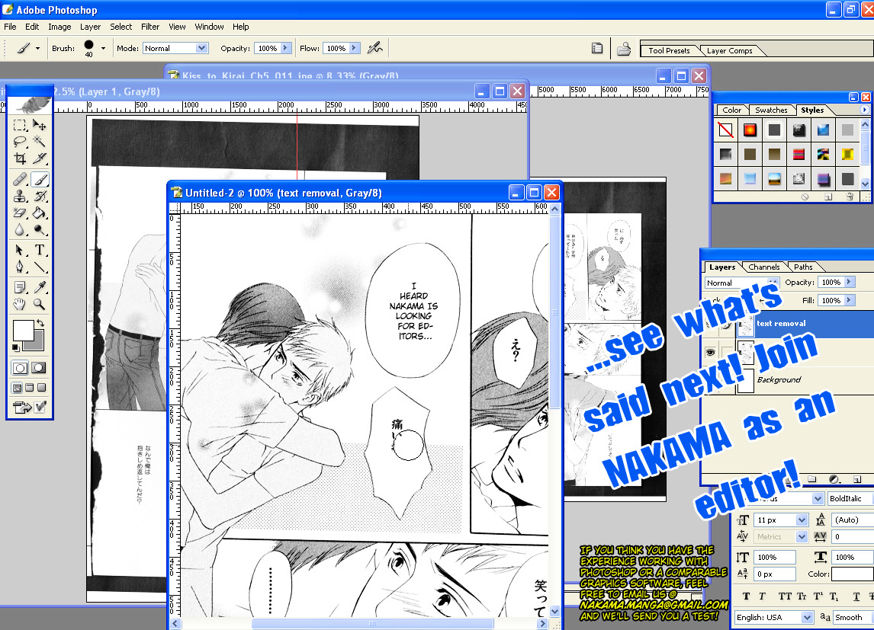Open the Filter menu
This screenshot has height=630, width=874.
(x=150, y=27)
